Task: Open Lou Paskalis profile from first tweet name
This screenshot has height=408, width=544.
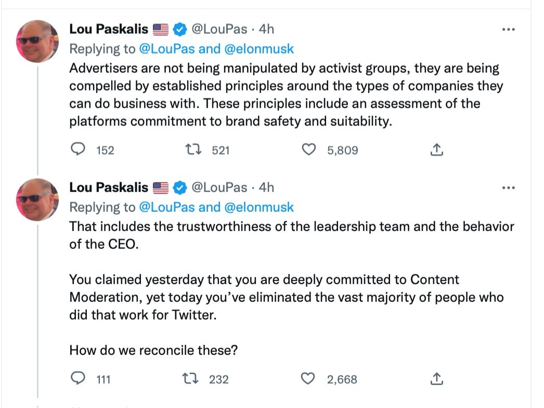Action: tap(109, 29)
